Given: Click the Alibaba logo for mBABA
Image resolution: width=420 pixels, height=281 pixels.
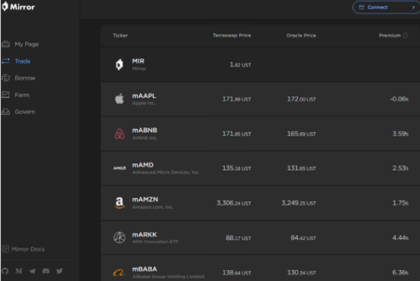Looking at the screenshot, I should 119,273.
